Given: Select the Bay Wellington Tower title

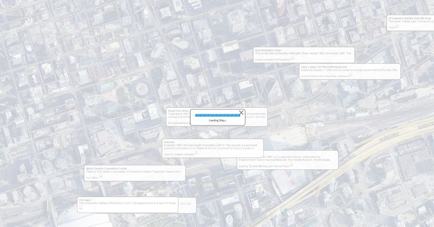Looking at the screenshot, I should (268, 50).
